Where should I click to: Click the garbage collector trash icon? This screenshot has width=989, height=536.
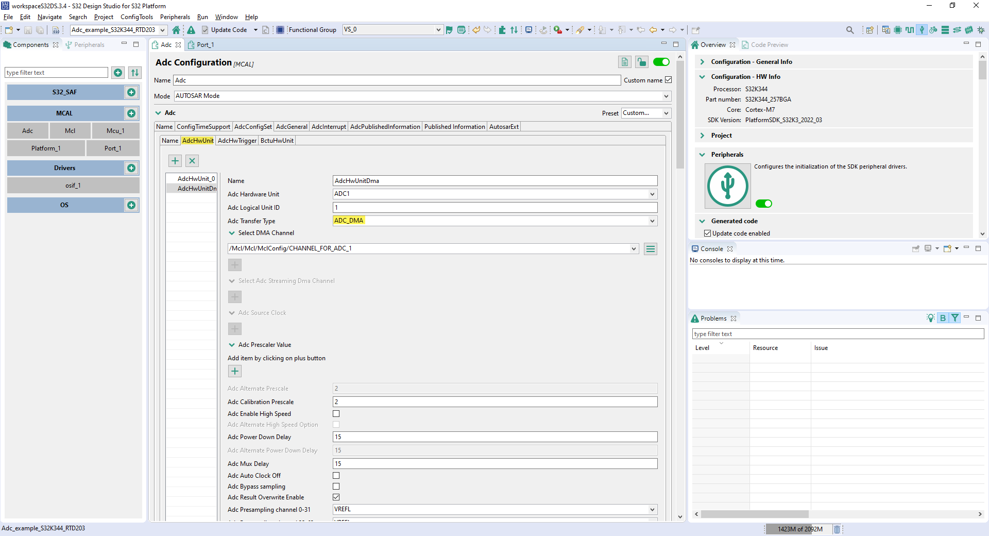tap(837, 529)
